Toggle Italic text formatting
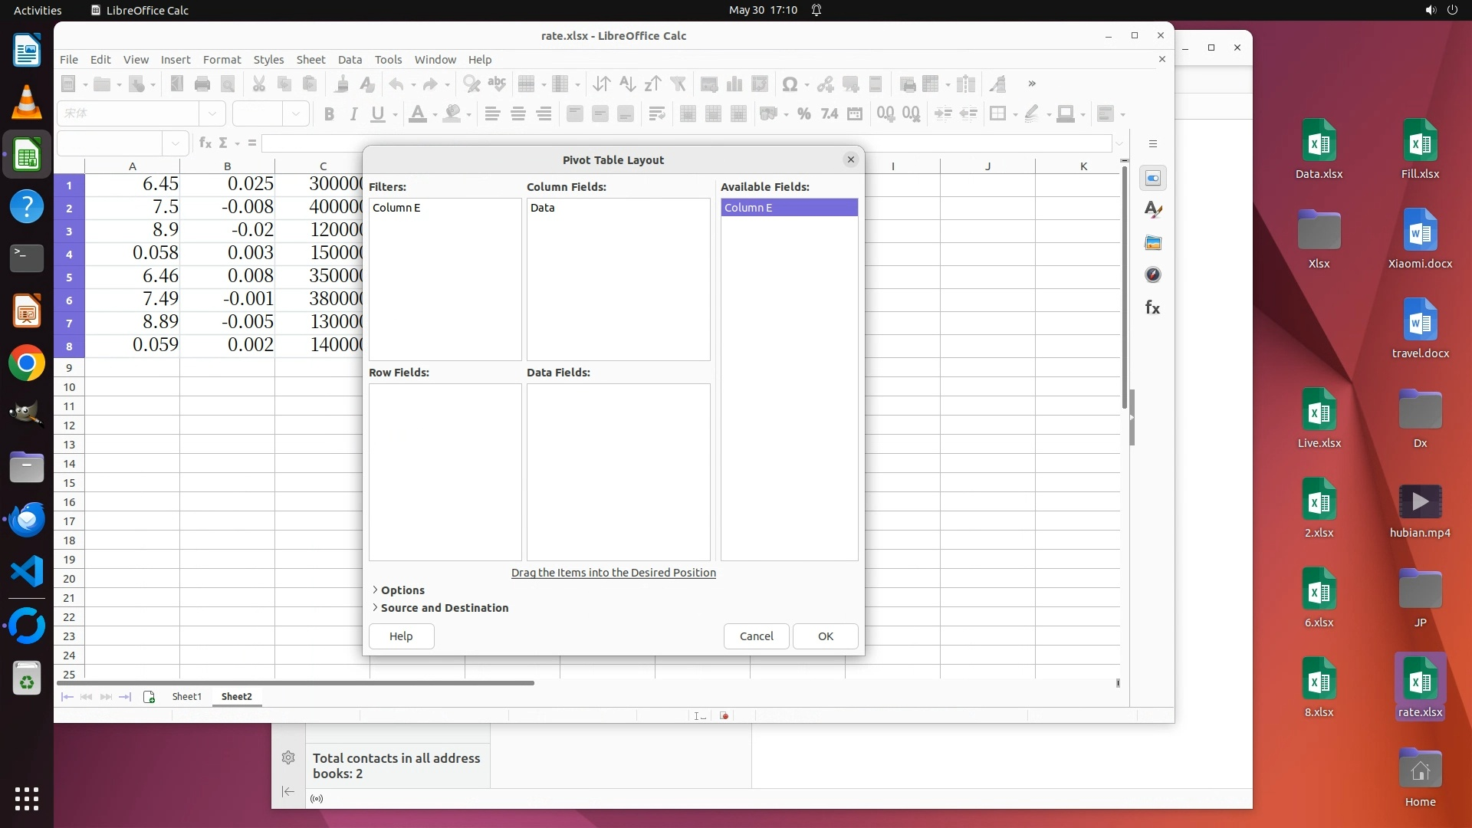 point(353,114)
